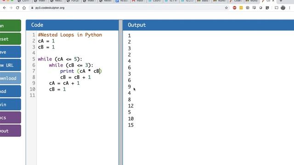Click the cast screen icon
Image resolution: width=294 pixels, height=165 pixels.
[277, 8]
